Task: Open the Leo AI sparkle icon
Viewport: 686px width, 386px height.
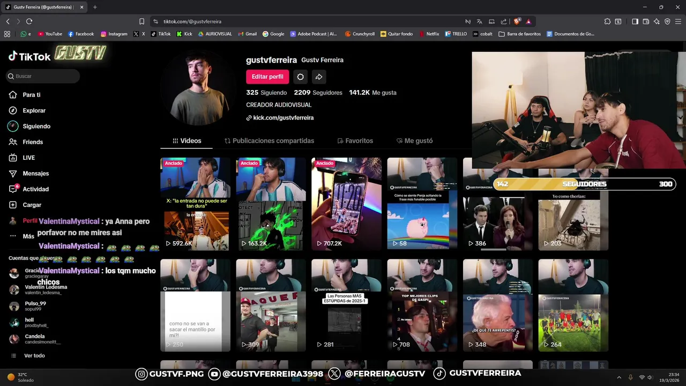Action: click(x=657, y=21)
